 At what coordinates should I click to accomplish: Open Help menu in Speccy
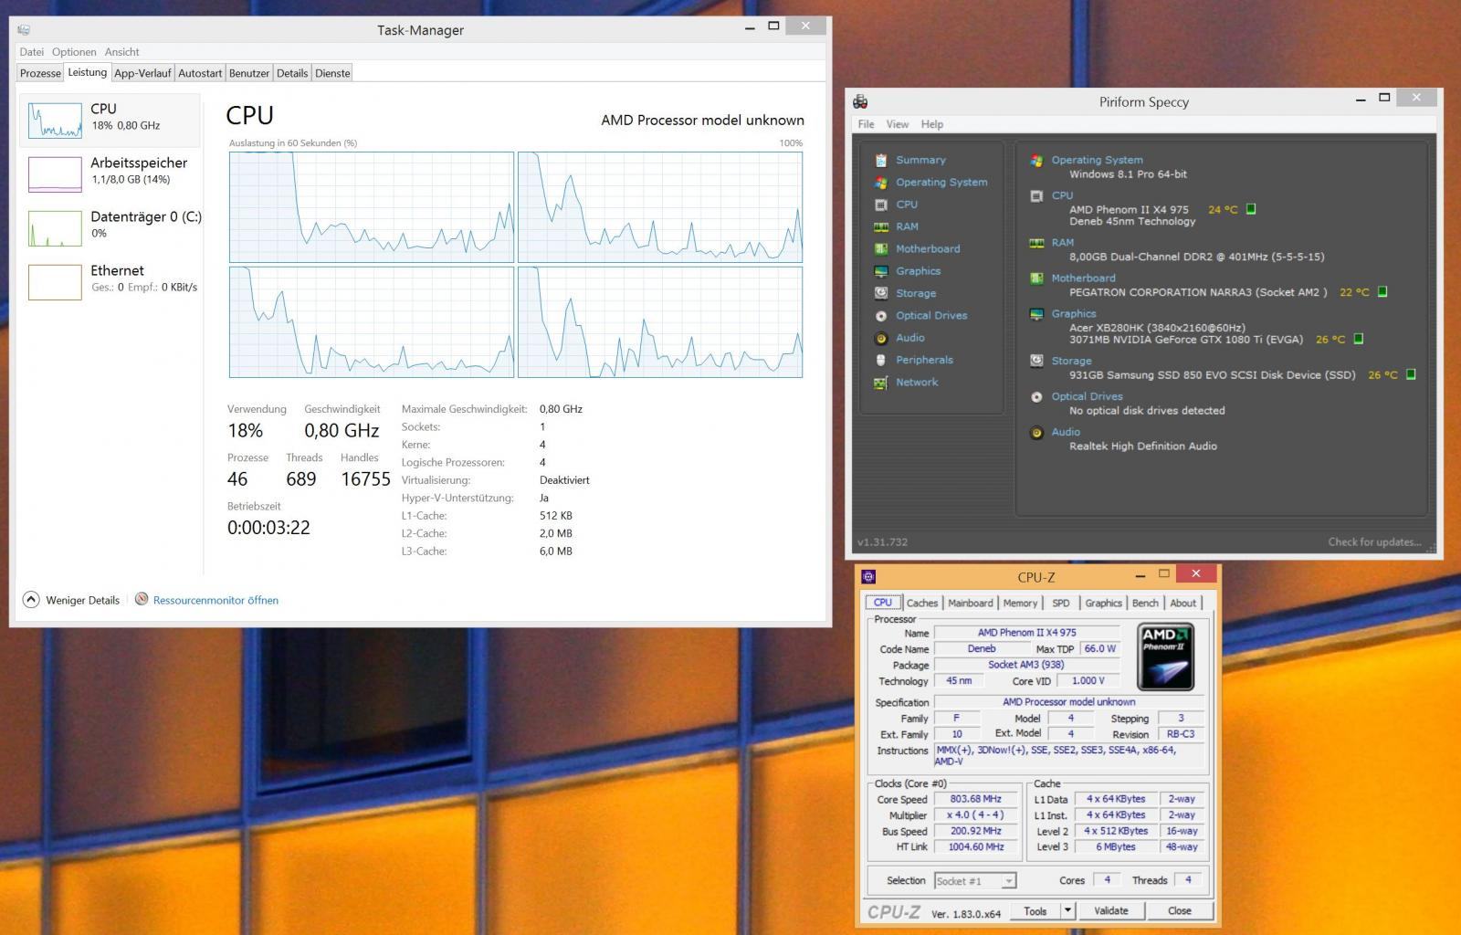(932, 124)
